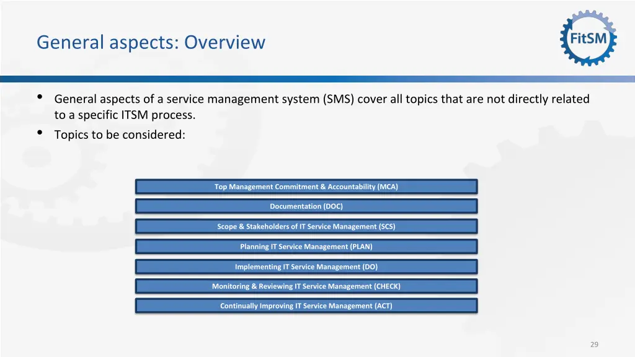This screenshot has width=635, height=357.
Task: Select the blue gear graphic inside the logo
Action: point(588,37)
